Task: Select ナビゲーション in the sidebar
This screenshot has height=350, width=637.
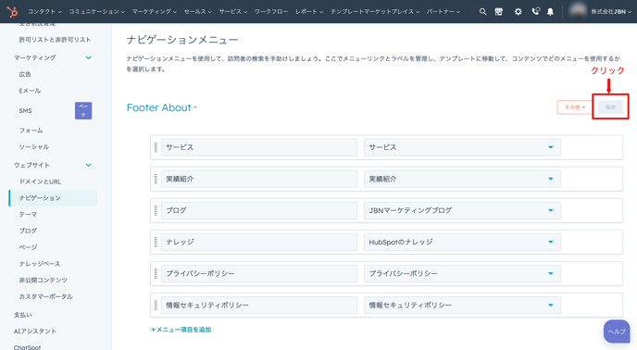Action: 53,198
